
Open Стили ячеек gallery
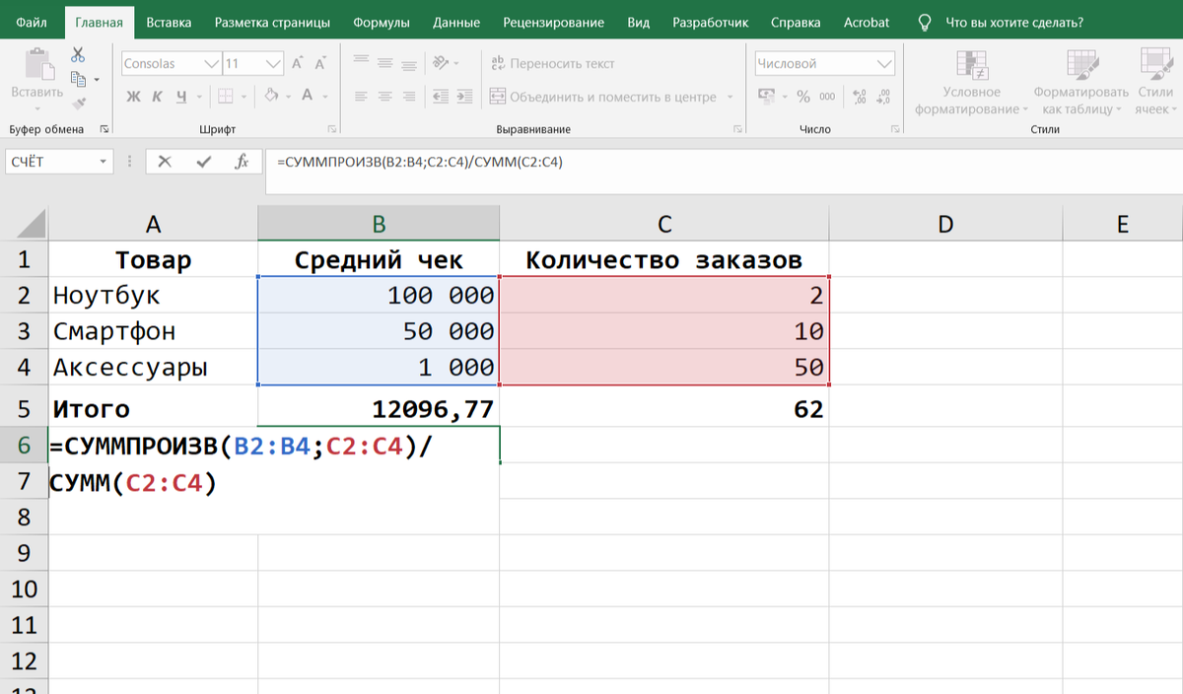coord(1154,82)
